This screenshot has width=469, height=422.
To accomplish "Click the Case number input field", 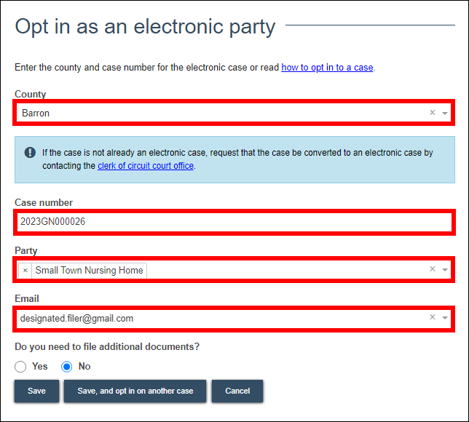I will coord(233,221).
